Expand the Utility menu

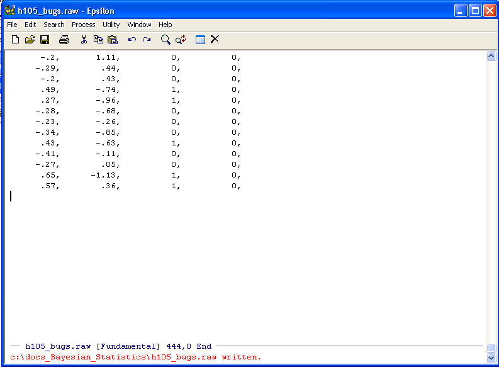[x=111, y=25]
